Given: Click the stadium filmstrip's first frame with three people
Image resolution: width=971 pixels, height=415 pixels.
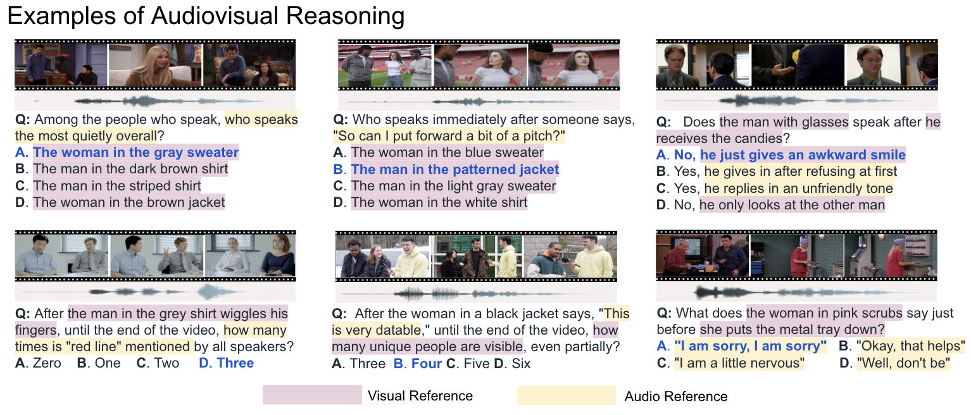Looking at the screenshot, I should coord(385,66).
